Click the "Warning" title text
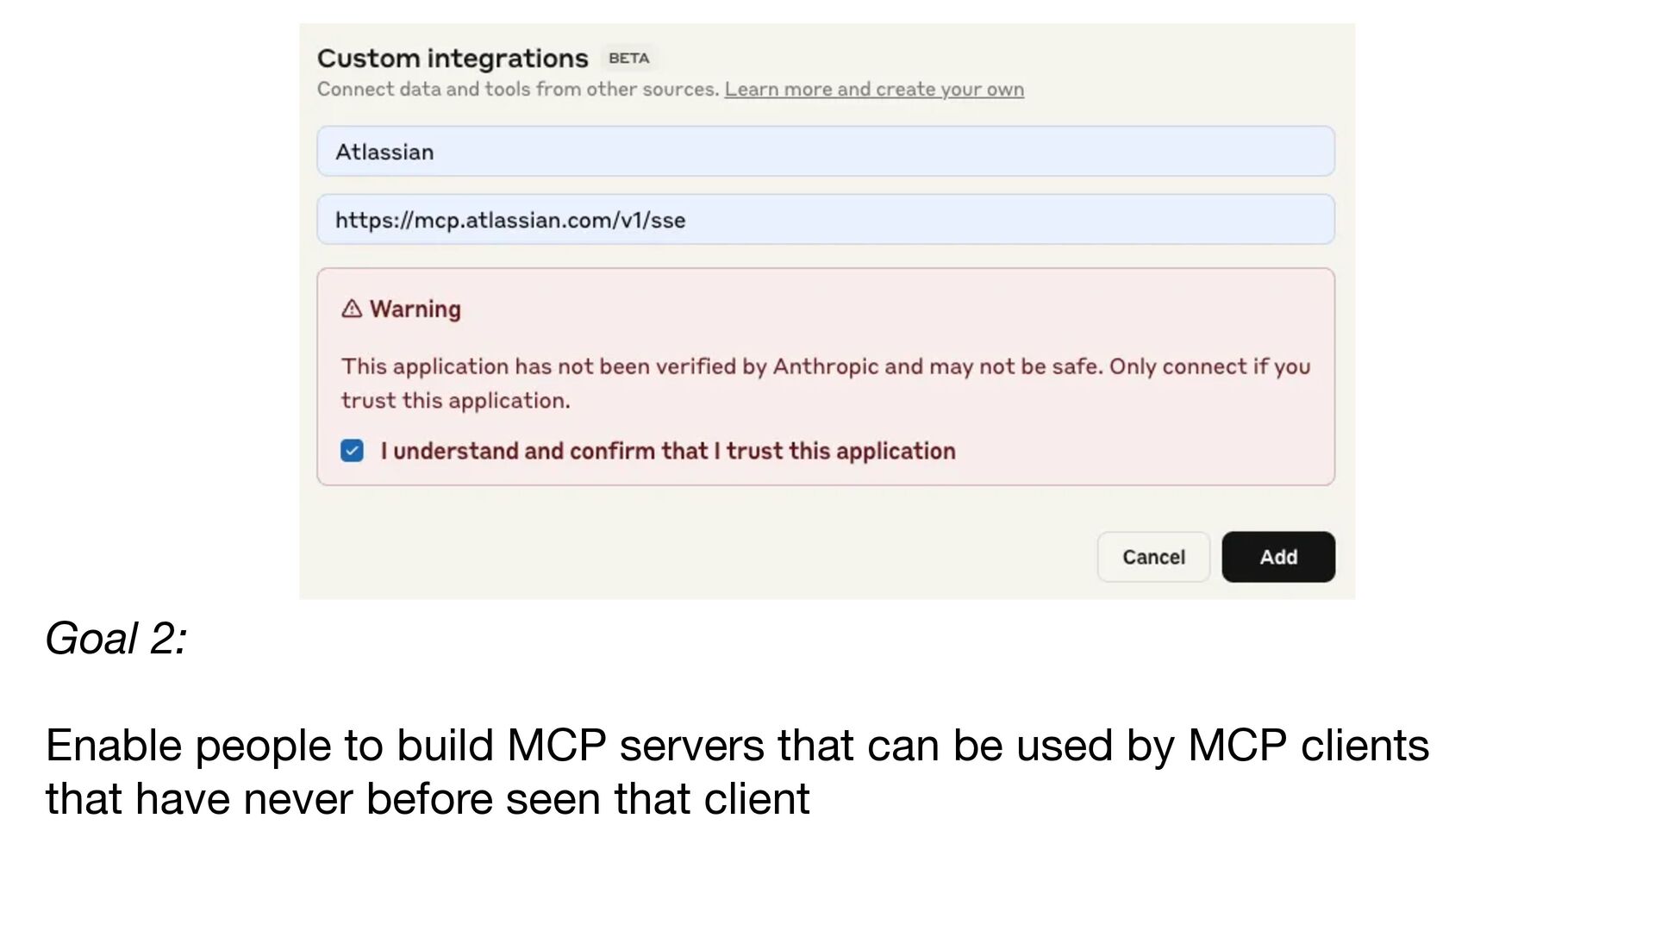1655x931 pixels. [415, 309]
